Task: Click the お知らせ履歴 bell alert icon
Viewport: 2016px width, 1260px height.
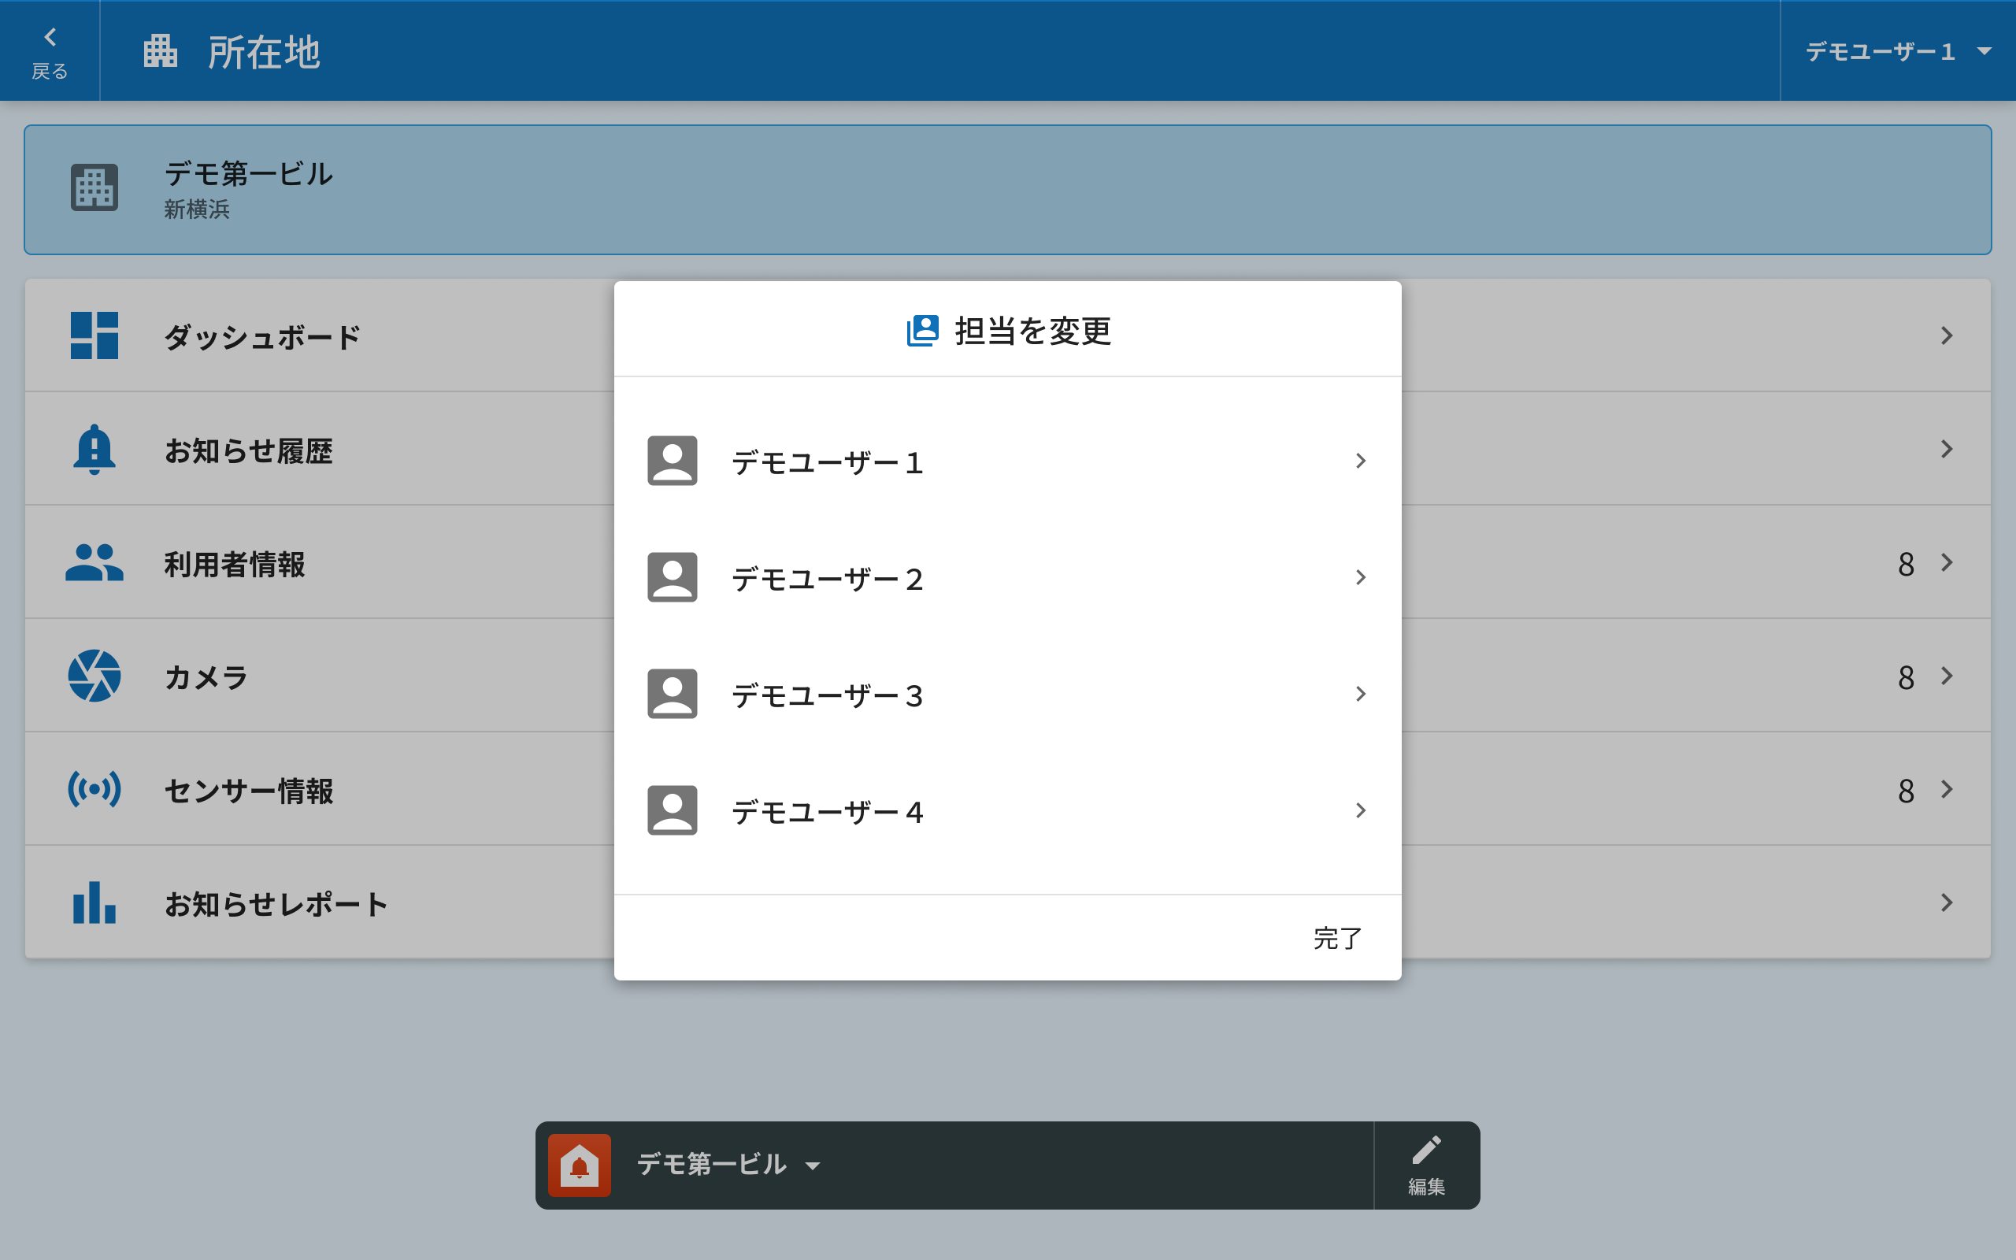Action: click(94, 450)
